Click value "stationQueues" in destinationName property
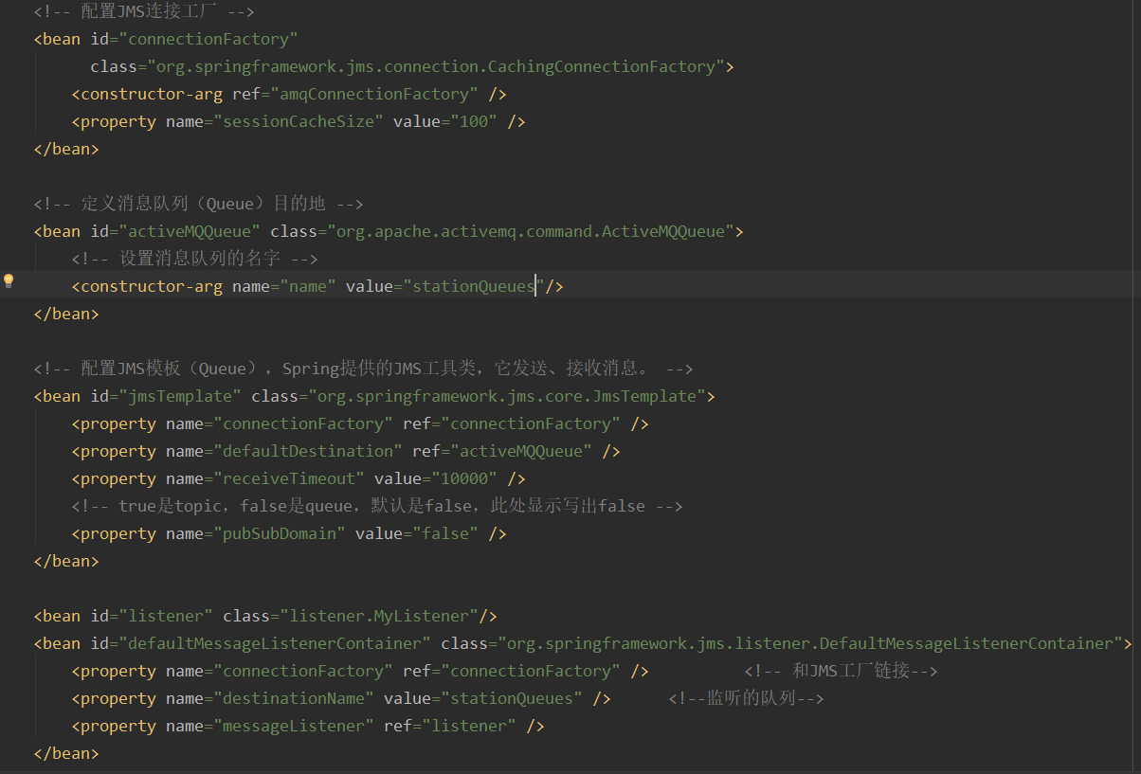 pyautogui.click(x=512, y=699)
